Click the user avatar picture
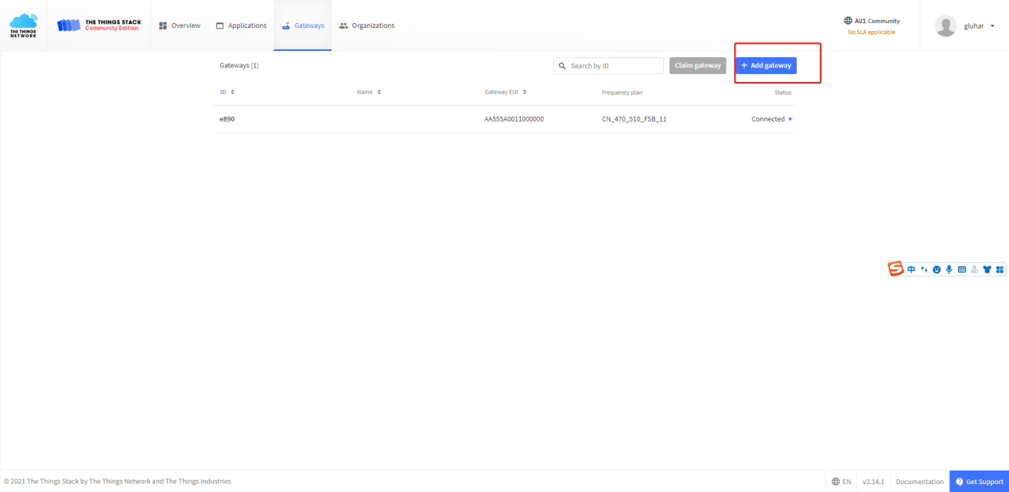Image resolution: width=1009 pixels, height=492 pixels. point(945,25)
